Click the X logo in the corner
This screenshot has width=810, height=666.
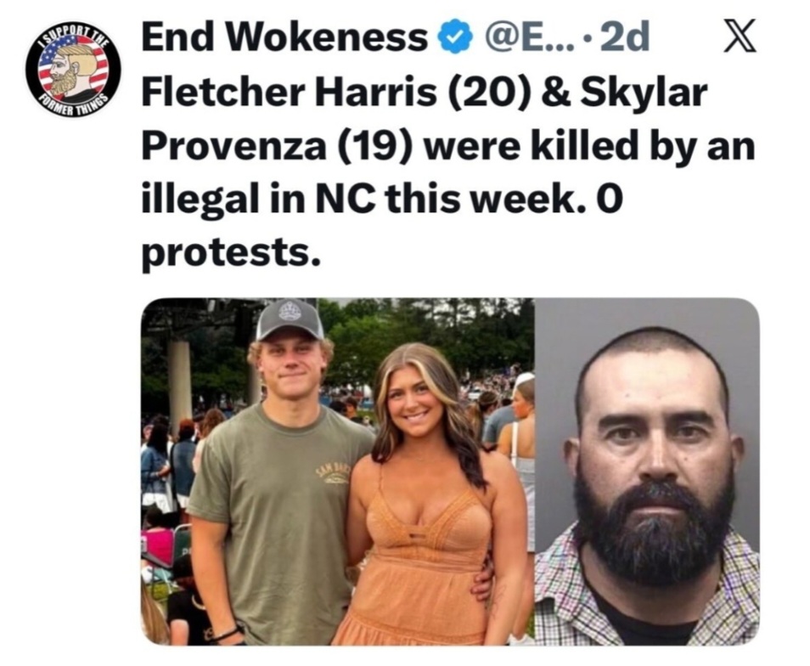pos(738,37)
